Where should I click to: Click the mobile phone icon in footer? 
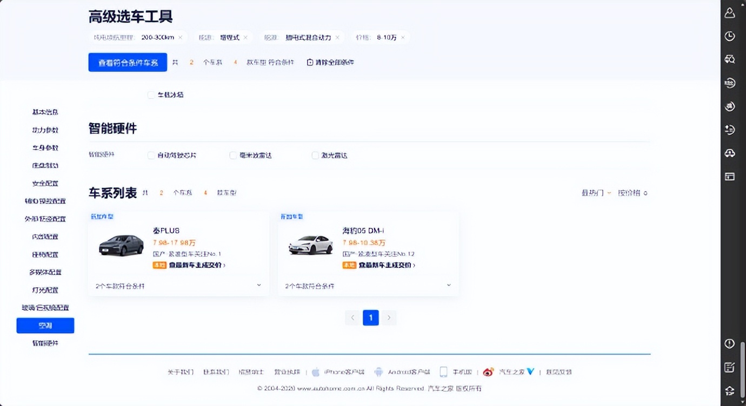(x=443, y=372)
